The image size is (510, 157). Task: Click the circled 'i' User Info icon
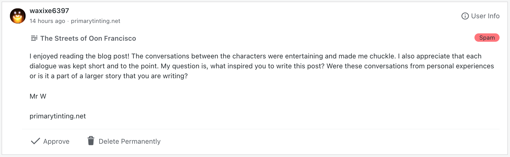coord(465,16)
